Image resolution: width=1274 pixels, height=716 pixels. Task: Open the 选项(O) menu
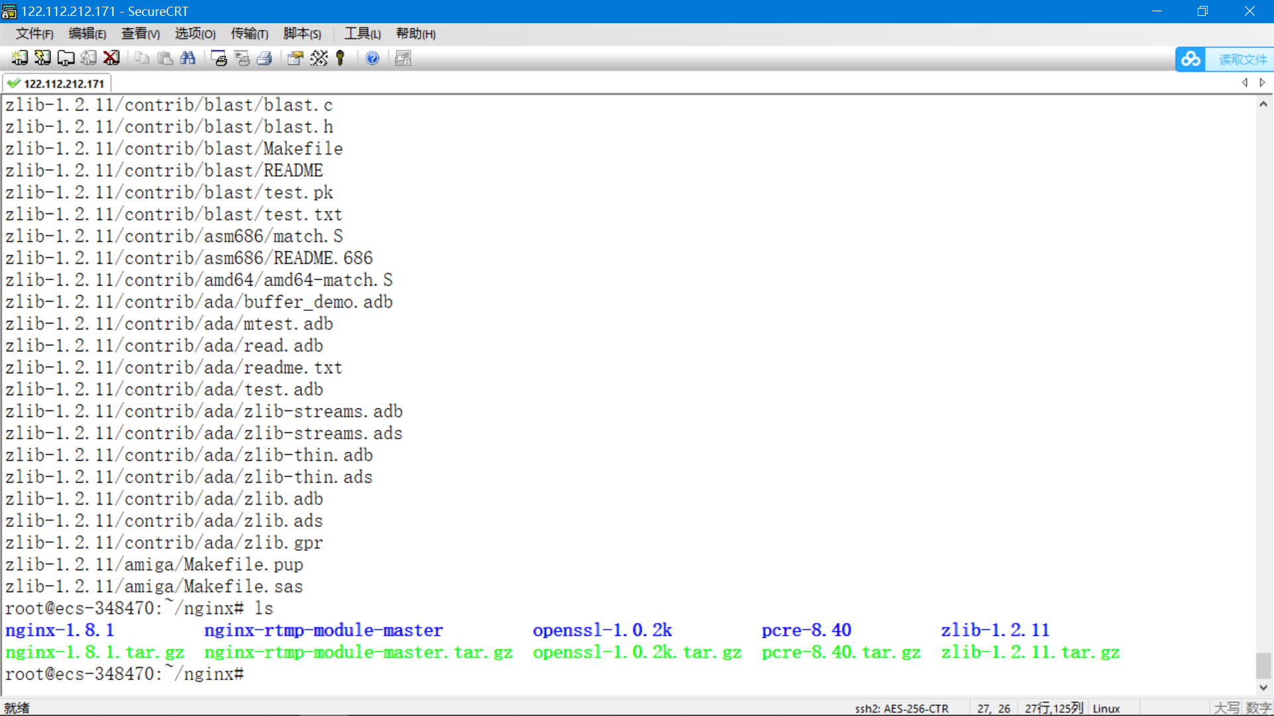[x=195, y=34]
